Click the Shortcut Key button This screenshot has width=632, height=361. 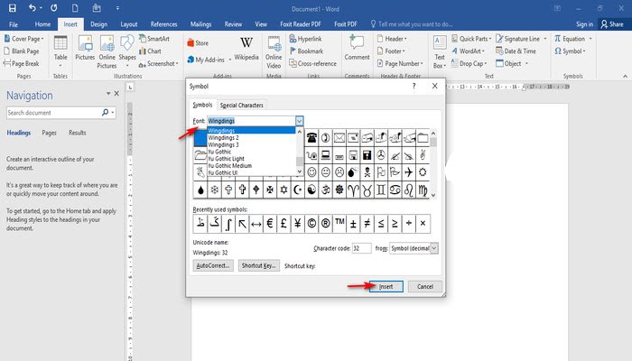259,265
